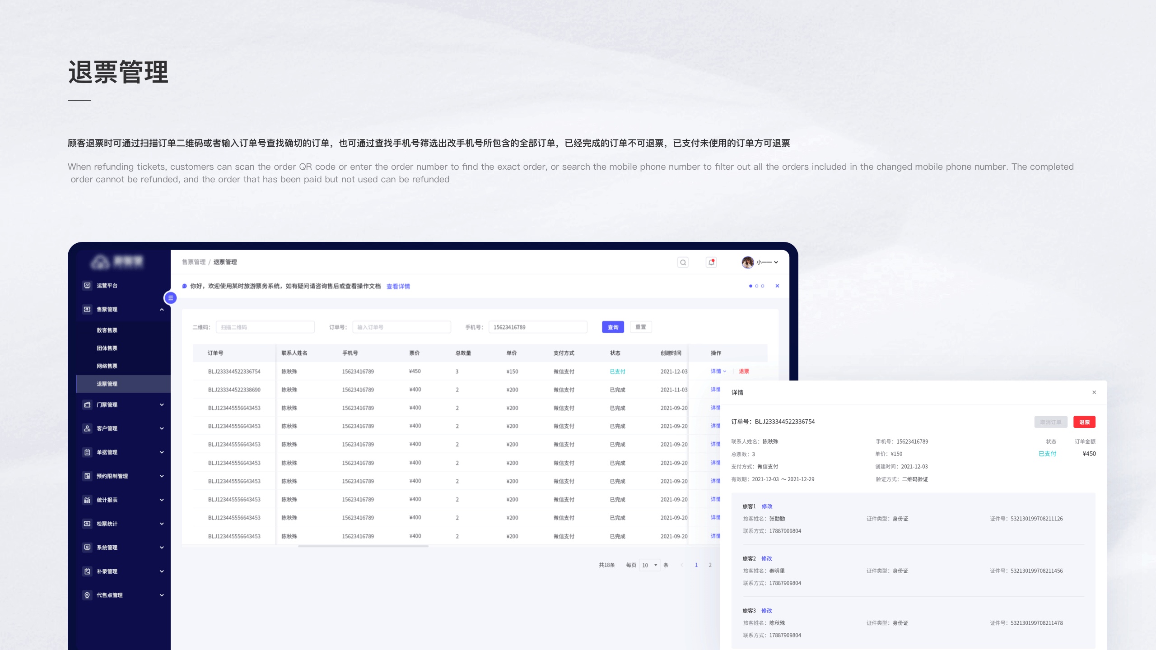The image size is (1156, 650).
Task: Click the 客户管理 person icon in sidebar
Action: 87,428
